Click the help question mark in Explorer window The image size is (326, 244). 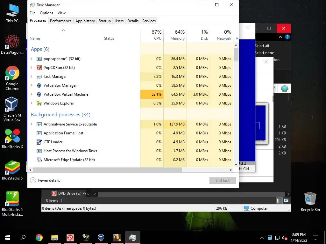point(287,37)
